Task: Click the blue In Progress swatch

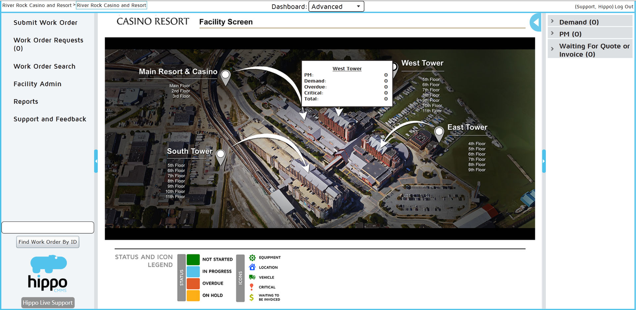Action: pyautogui.click(x=193, y=272)
